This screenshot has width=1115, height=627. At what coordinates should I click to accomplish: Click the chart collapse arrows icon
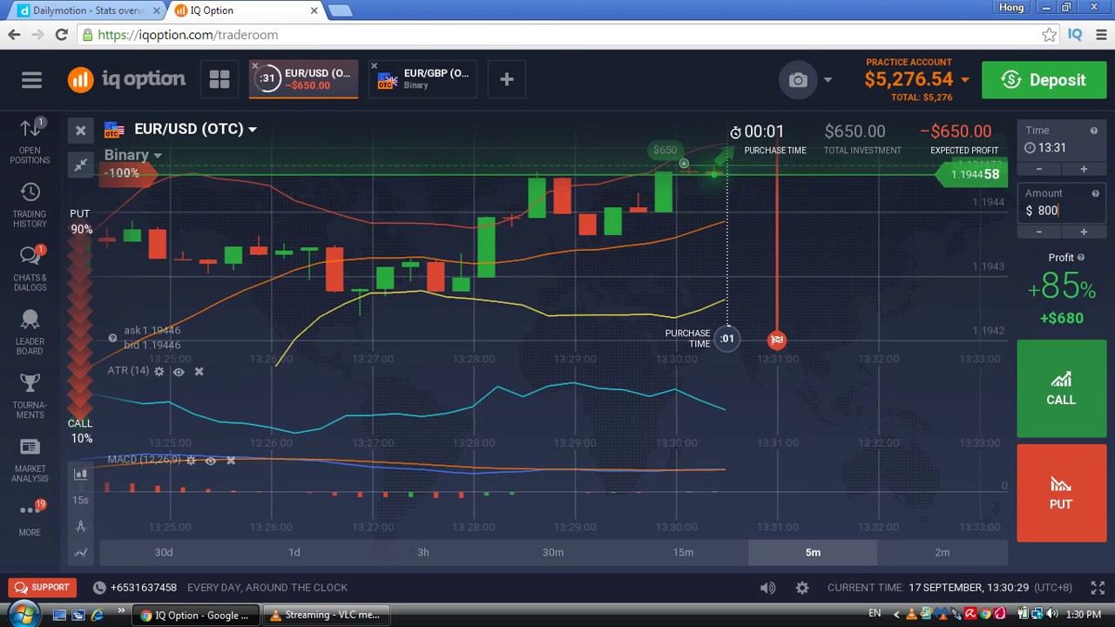click(80, 165)
